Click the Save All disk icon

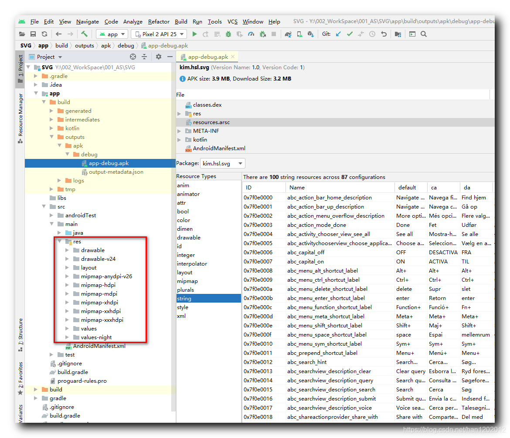(33, 34)
